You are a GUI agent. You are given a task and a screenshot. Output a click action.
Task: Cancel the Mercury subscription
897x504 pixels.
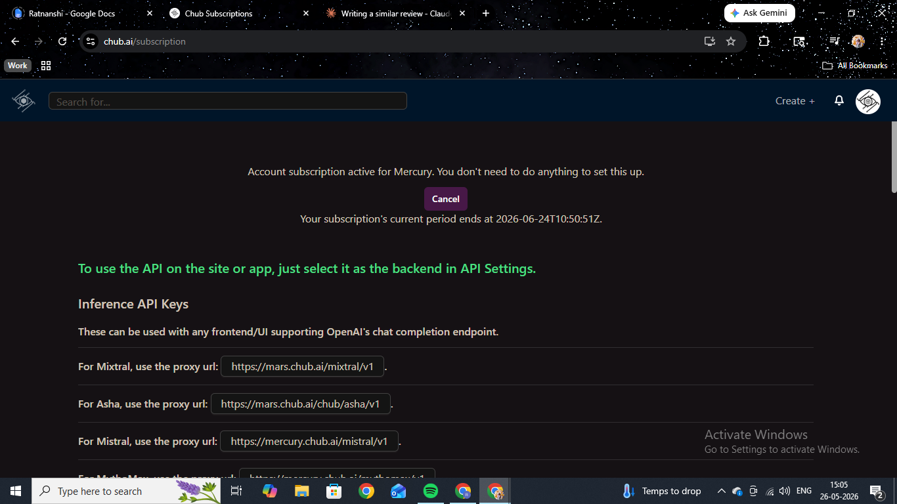446,199
